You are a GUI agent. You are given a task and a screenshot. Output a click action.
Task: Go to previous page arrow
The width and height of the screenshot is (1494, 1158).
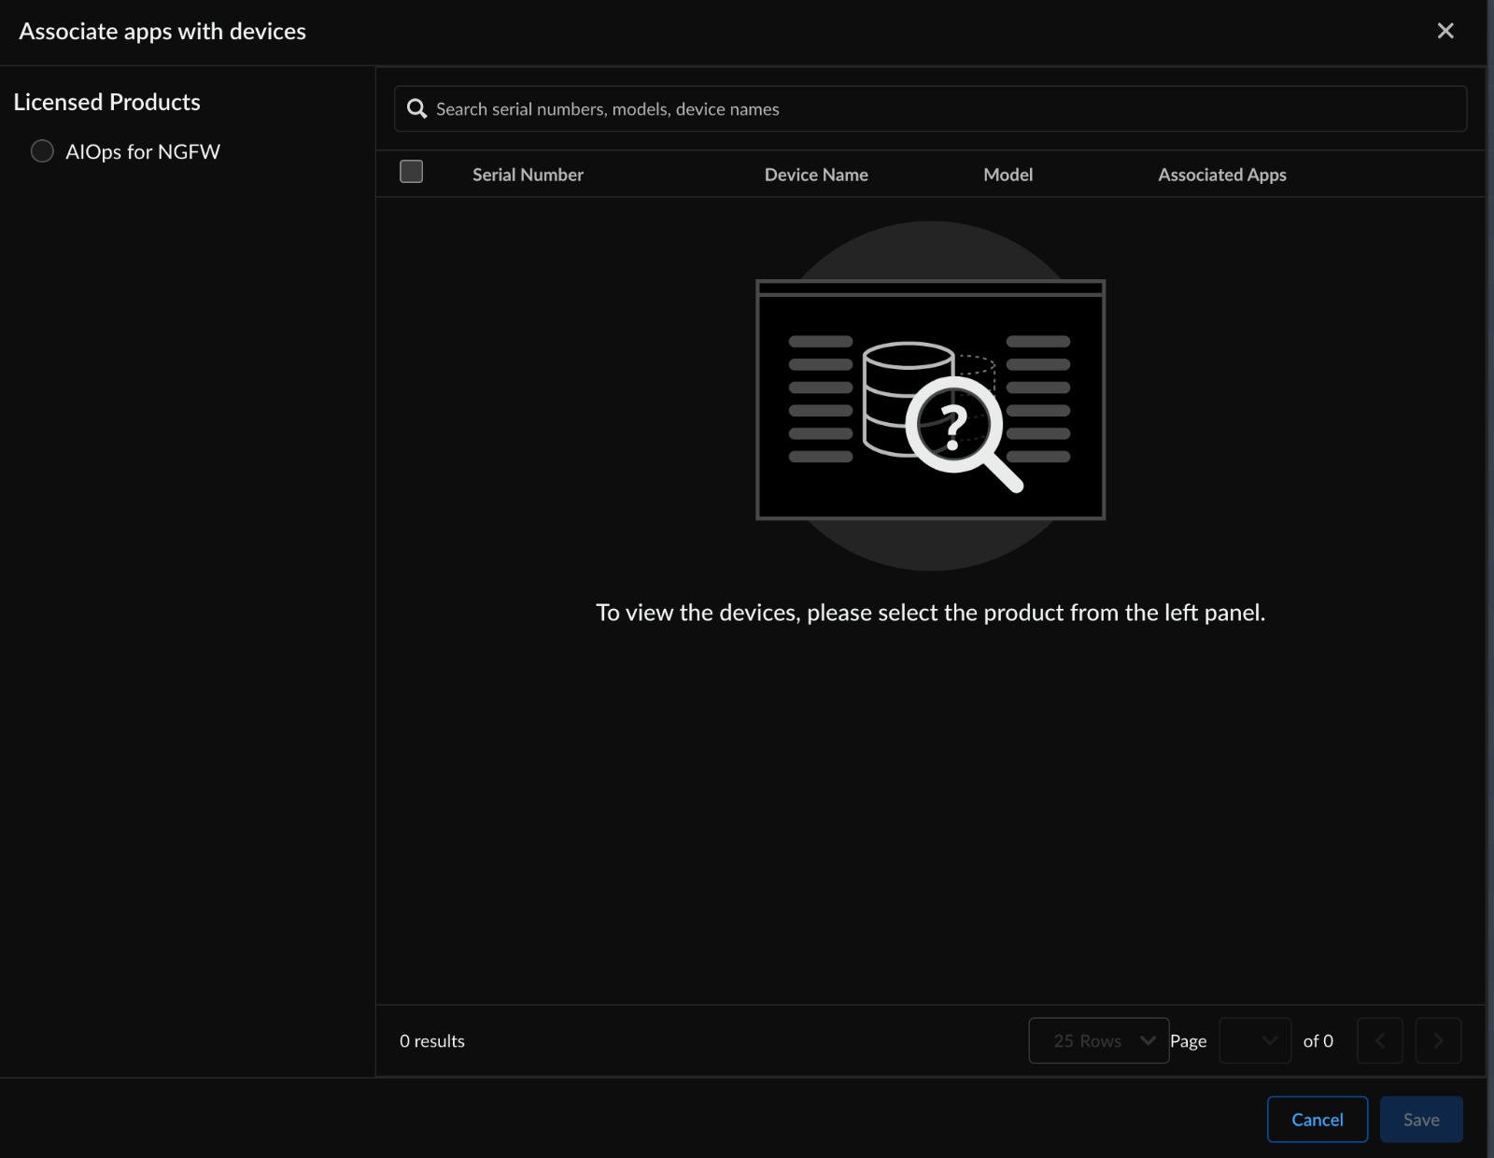point(1379,1040)
